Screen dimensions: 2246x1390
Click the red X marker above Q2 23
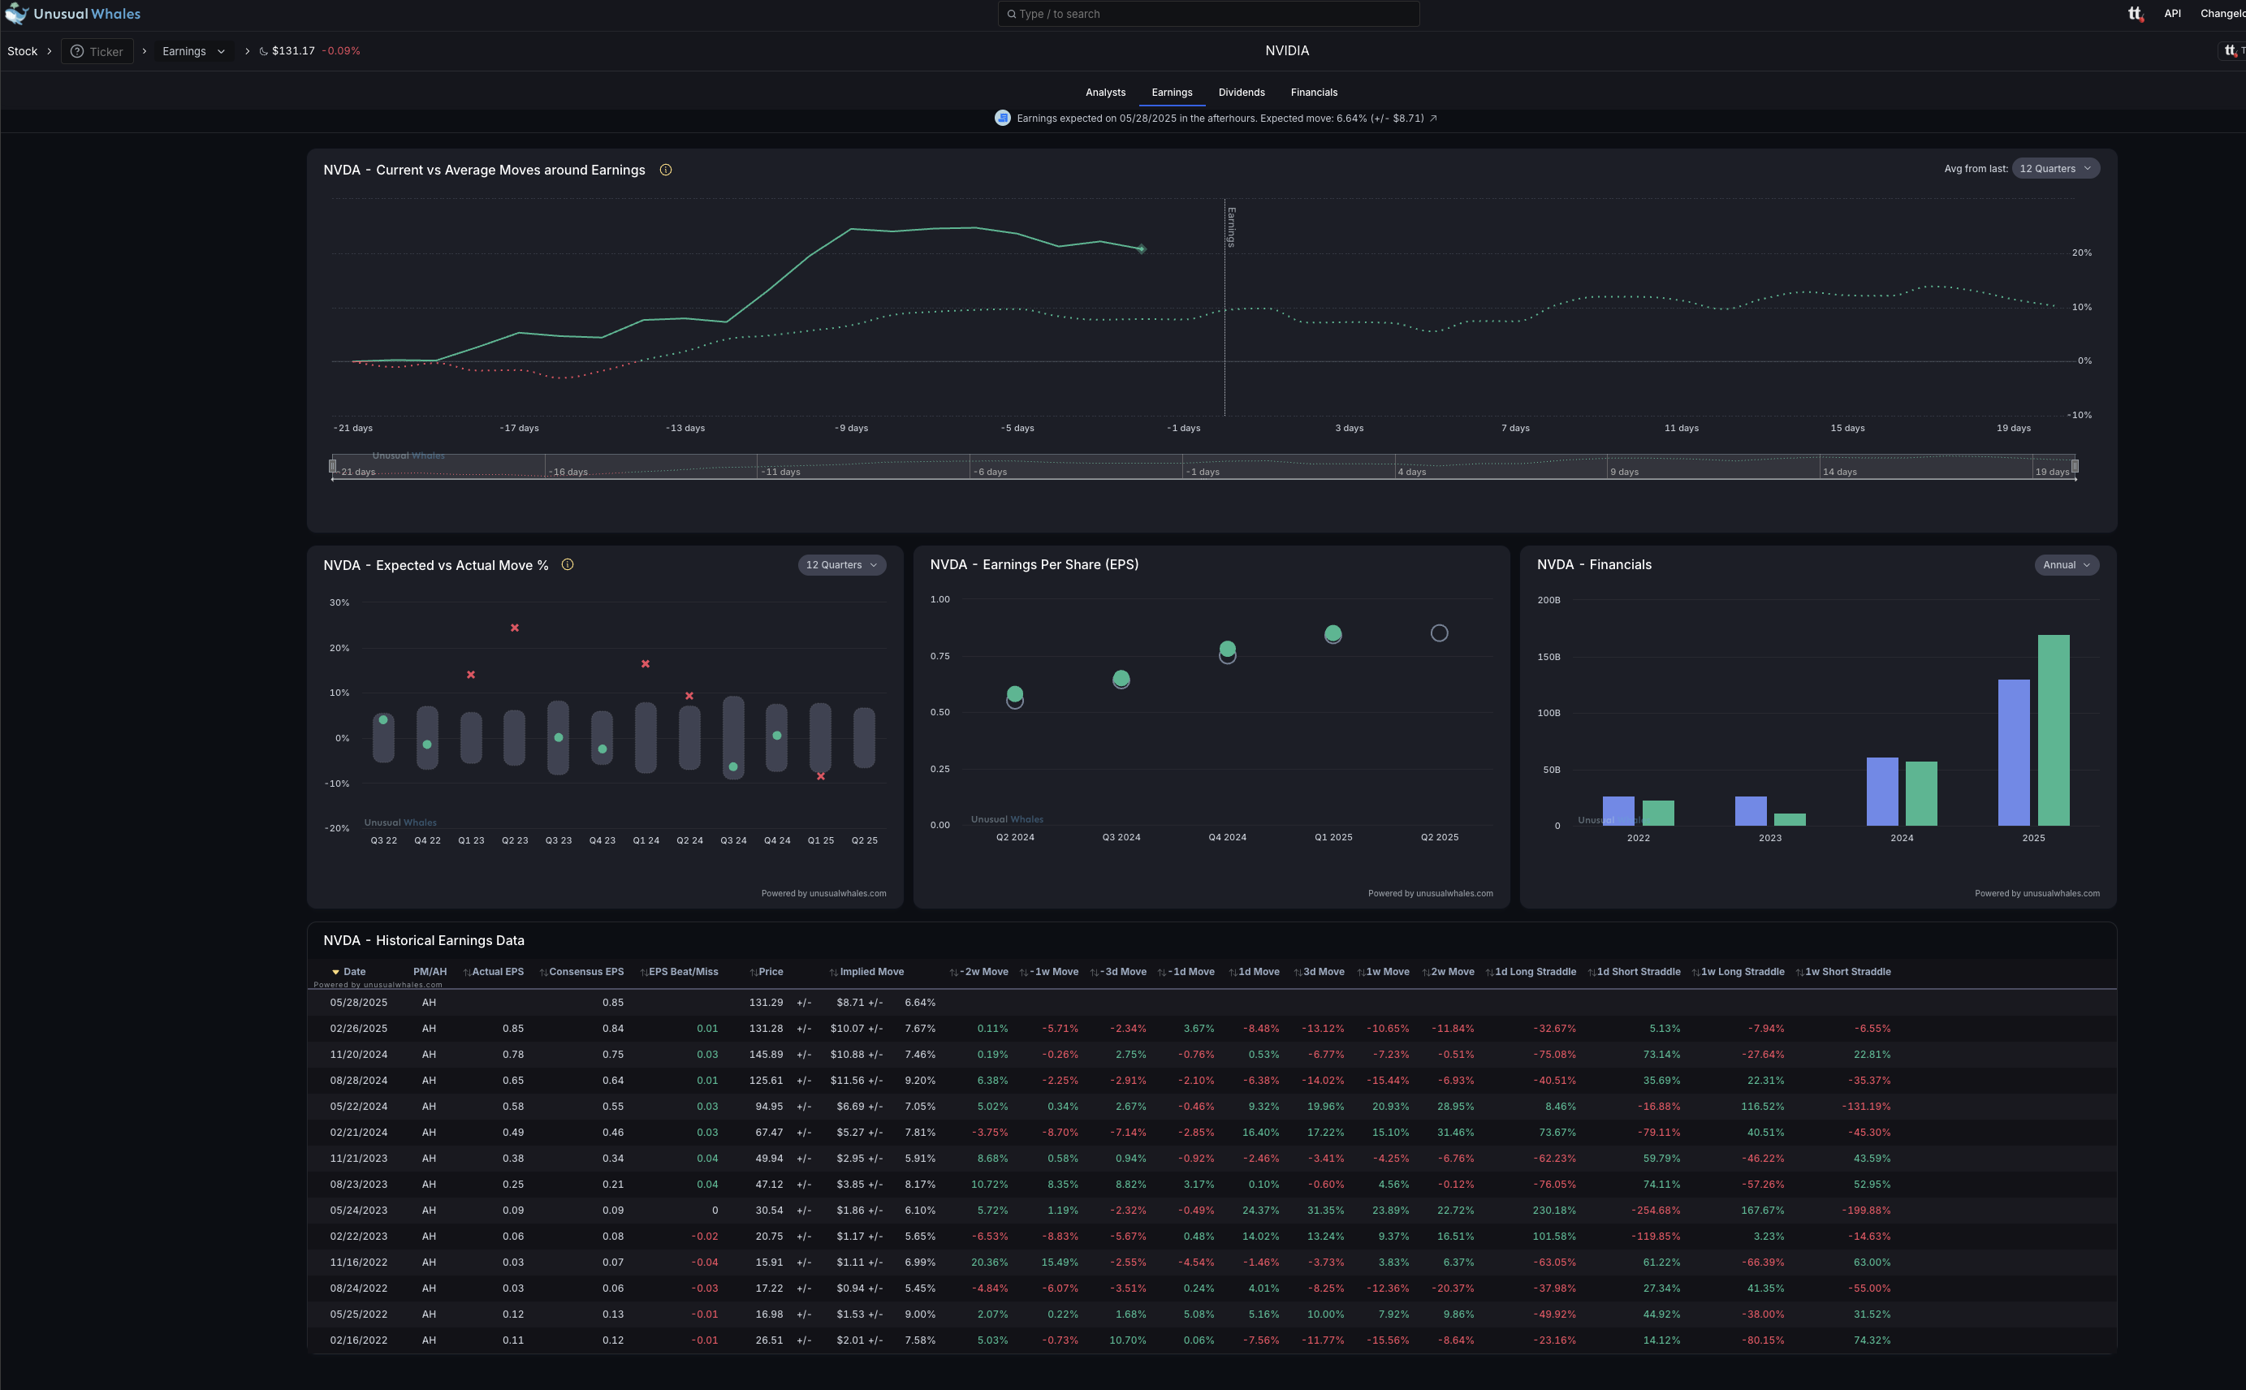coord(515,628)
